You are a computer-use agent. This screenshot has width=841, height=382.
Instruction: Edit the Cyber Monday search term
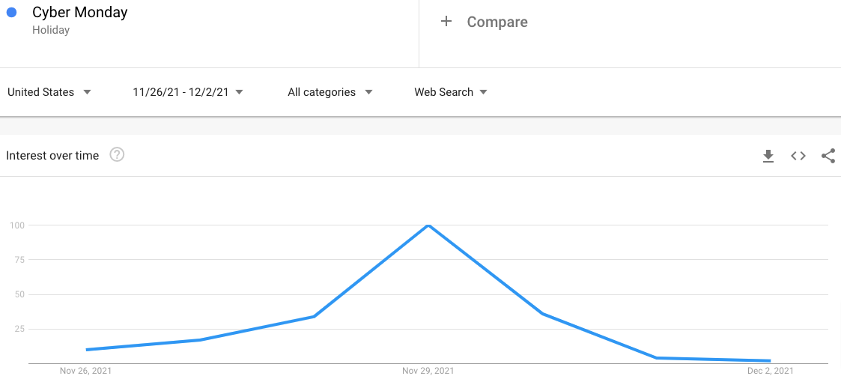tap(80, 12)
